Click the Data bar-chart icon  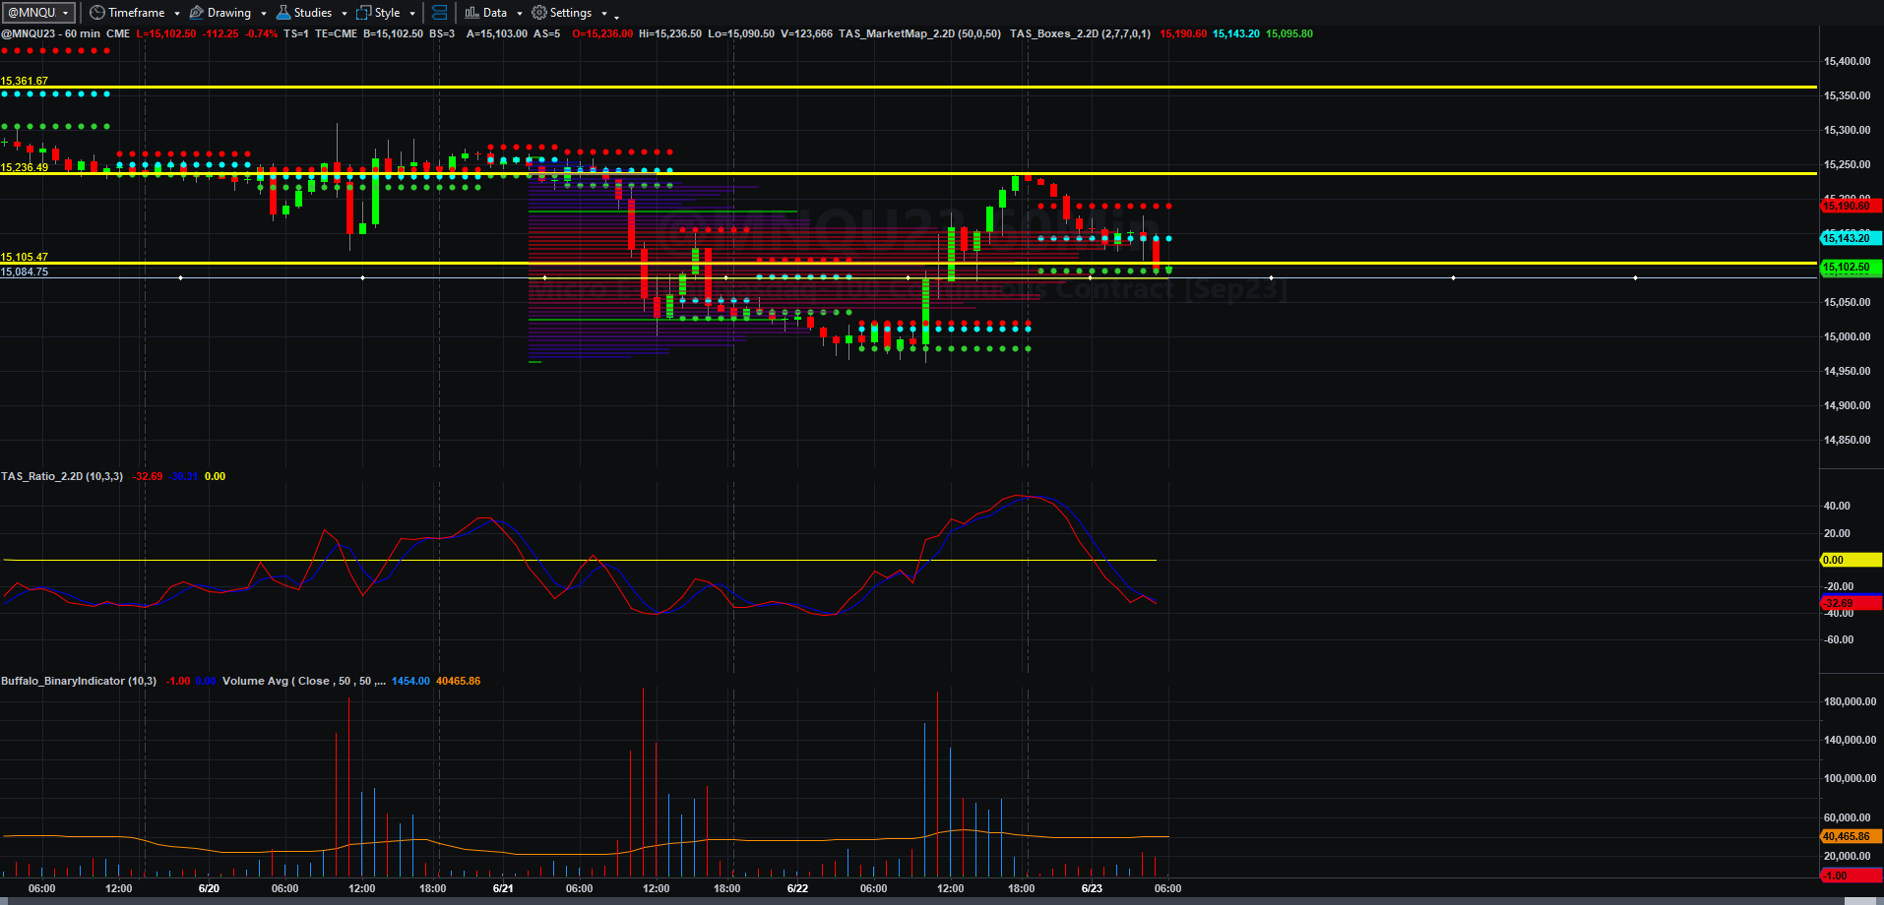[x=471, y=13]
